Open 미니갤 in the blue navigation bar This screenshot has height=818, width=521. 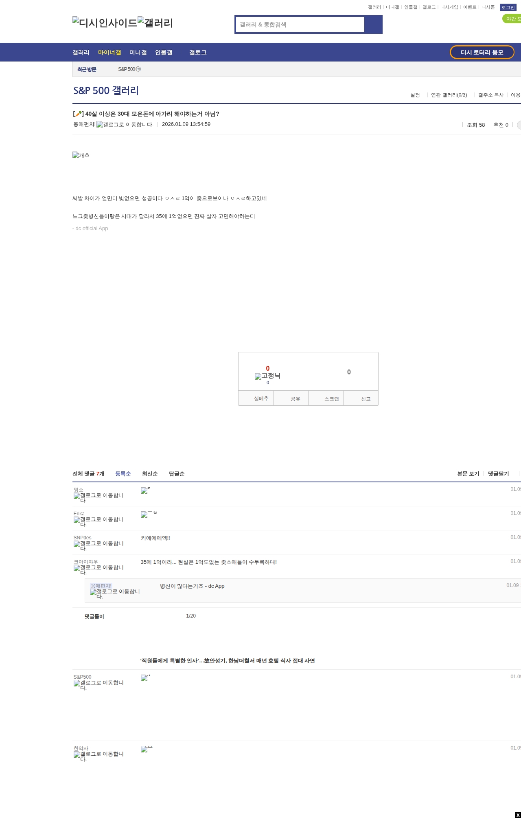(x=138, y=52)
